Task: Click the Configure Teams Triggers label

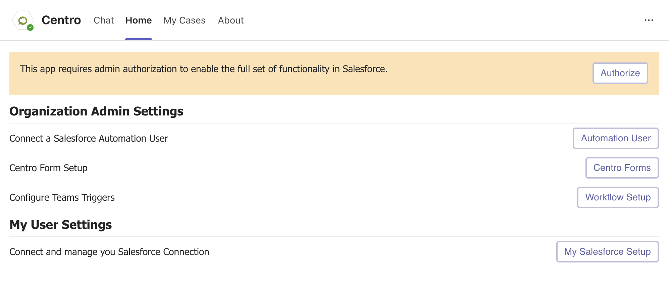Action: (x=62, y=197)
